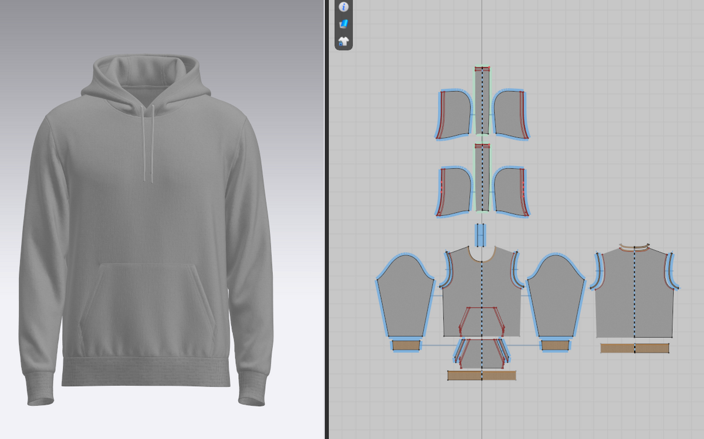The height and width of the screenshot is (439, 704).
Task: Select the topmost center hood strip pattern
Action: (482, 100)
